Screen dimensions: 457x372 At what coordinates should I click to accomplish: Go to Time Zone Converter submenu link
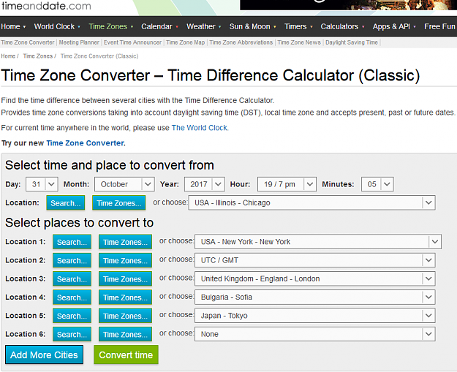pos(28,42)
